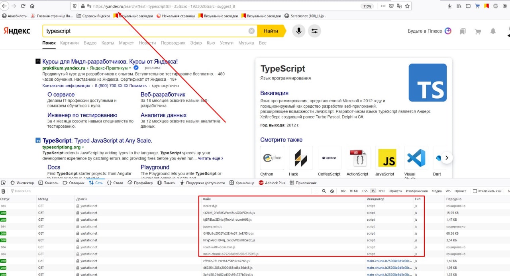Open the Adblock Plus devtools tab
This screenshot has height=276, width=510.
[272, 183]
